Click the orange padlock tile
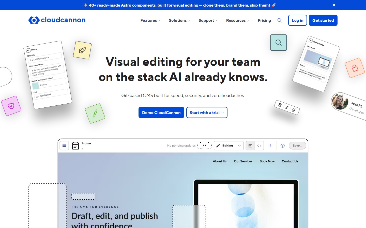 355,68
